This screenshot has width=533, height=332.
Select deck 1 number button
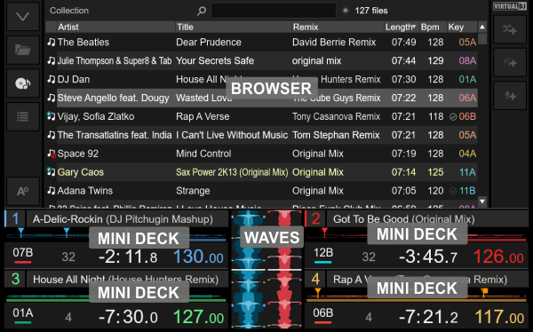(x=14, y=219)
